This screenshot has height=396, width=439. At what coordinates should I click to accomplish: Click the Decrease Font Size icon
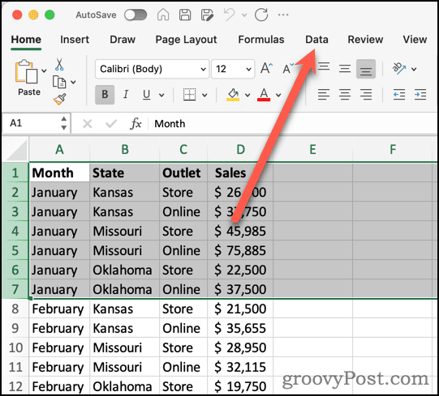click(287, 69)
